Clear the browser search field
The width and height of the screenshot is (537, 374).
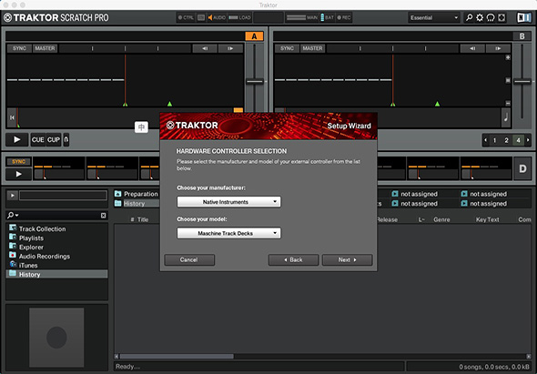[x=104, y=216]
